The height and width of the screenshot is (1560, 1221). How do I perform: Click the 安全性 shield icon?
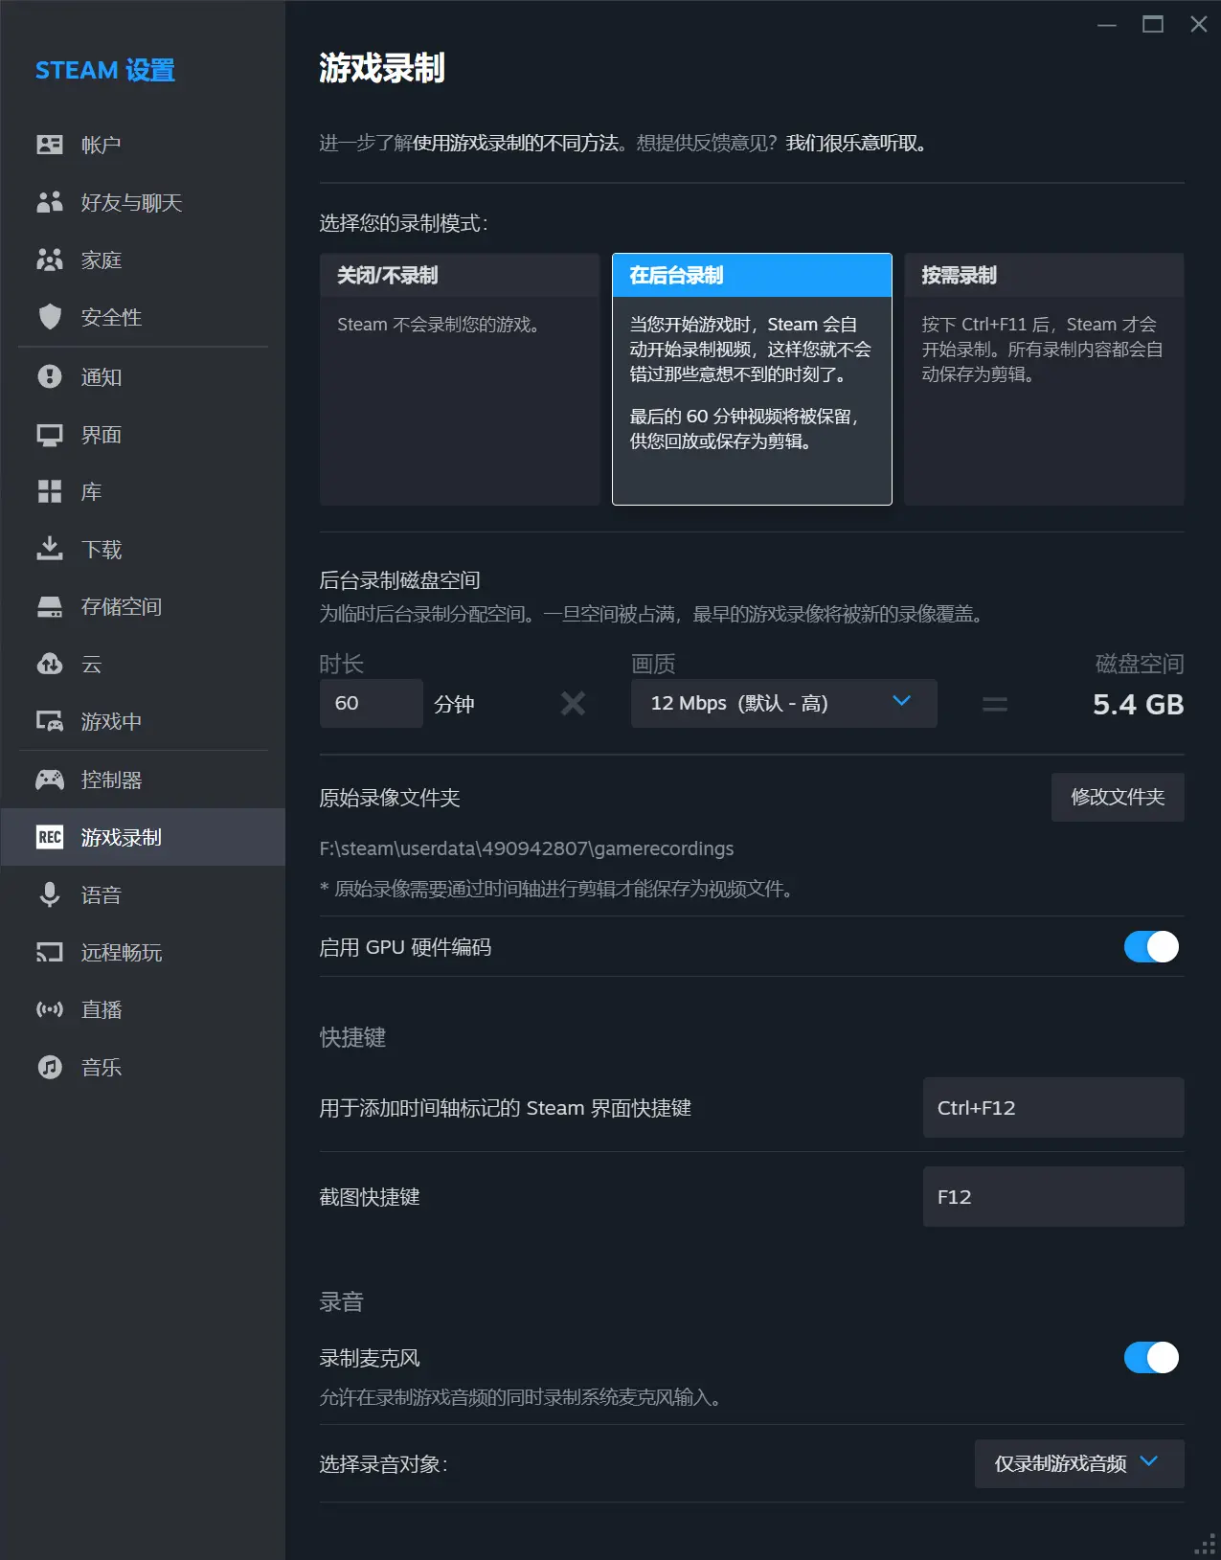pos(50,317)
